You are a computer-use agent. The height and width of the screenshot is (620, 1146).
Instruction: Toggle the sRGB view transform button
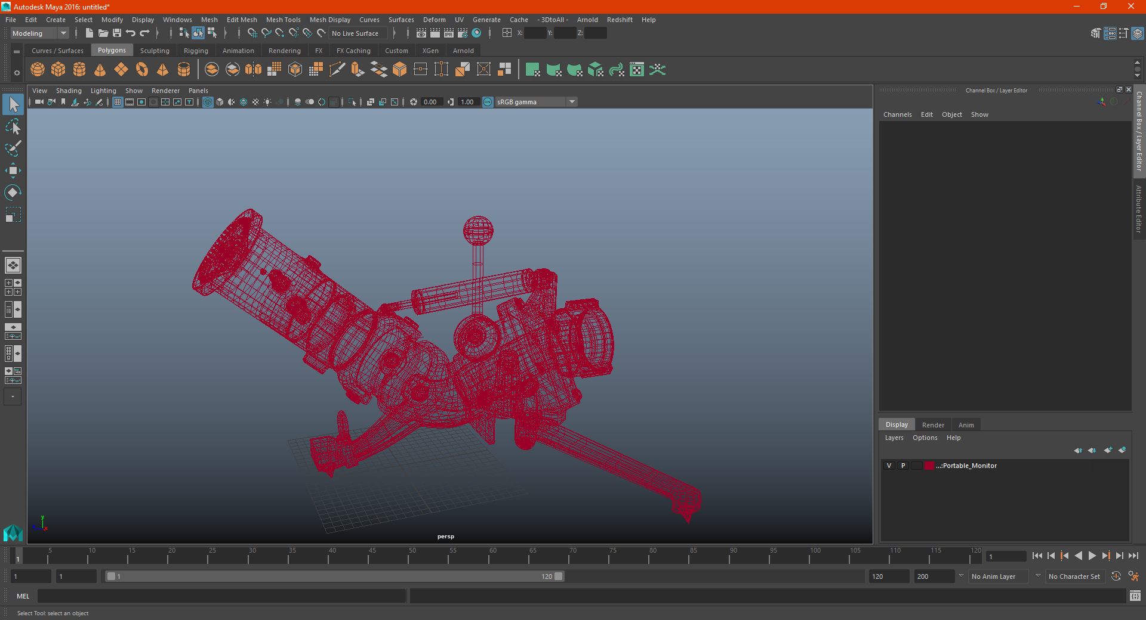tap(488, 102)
